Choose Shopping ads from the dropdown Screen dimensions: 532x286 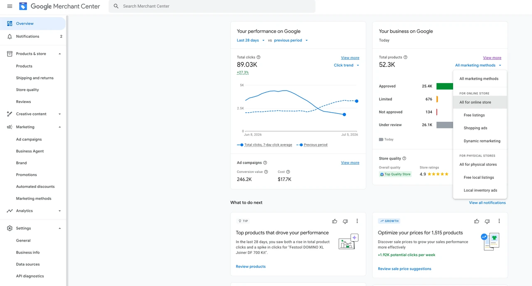(480, 128)
